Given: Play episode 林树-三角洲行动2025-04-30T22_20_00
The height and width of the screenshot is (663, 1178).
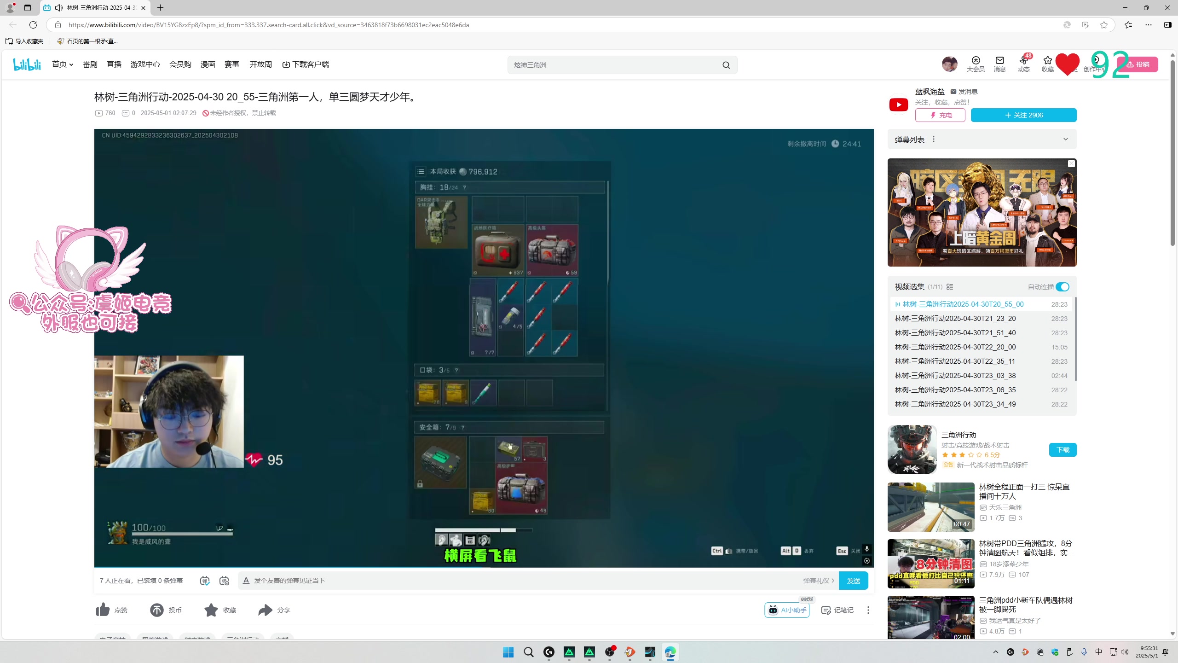Looking at the screenshot, I should pyautogui.click(x=981, y=347).
